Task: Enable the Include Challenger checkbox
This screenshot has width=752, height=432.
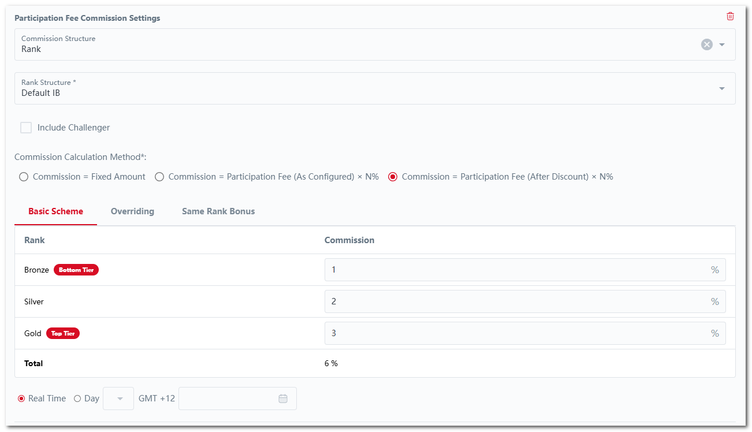Action: (26, 128)
